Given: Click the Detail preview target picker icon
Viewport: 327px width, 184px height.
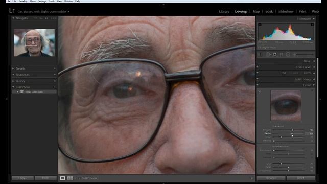Looking at the screenshot, I should 260,91.
